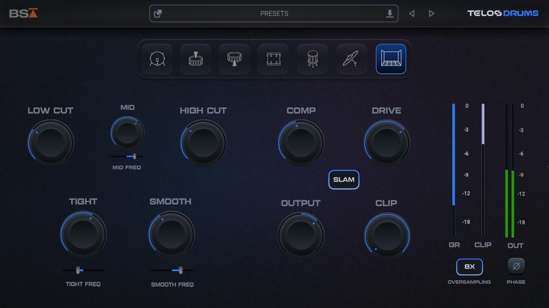The width and height of the screenshot is (549, 308).
Task: Select the floor tom icon
Action: 312,59
